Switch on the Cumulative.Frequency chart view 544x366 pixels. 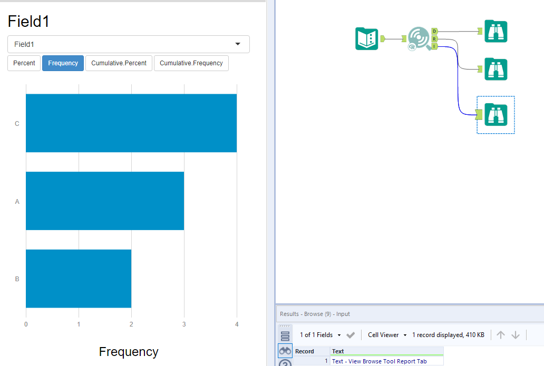[x=191, y=63]
